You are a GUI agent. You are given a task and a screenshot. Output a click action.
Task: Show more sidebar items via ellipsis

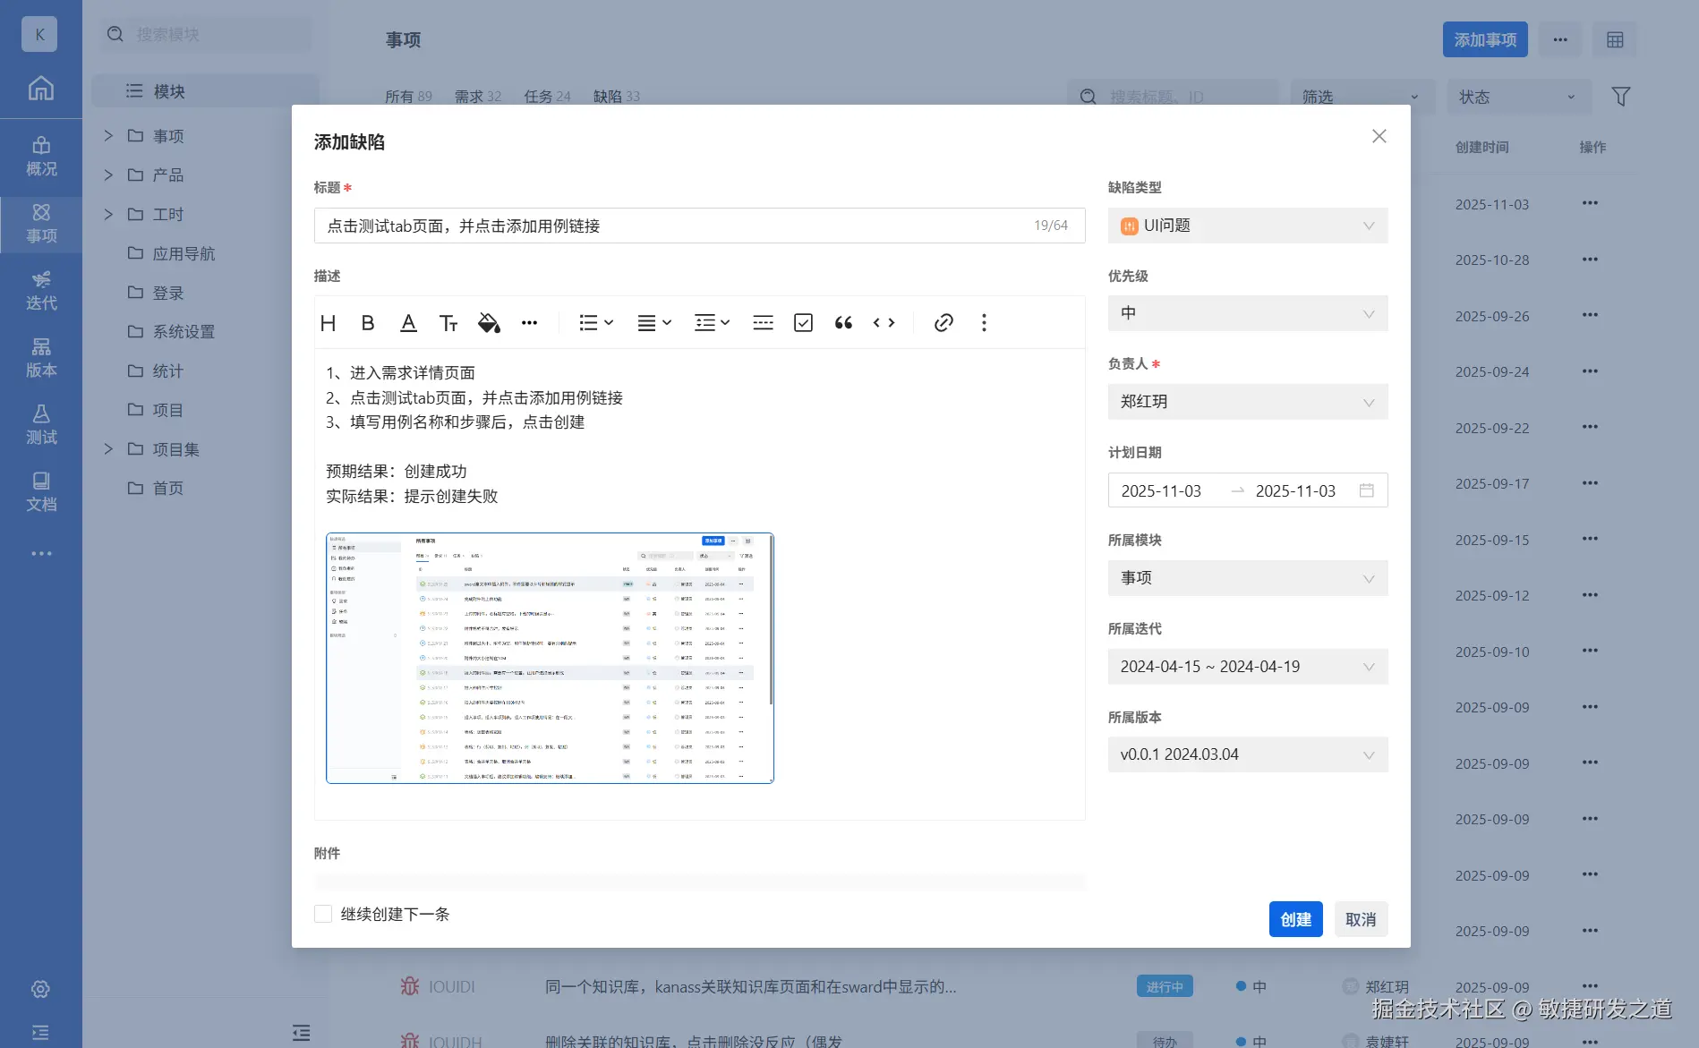(x=41, y=553)
